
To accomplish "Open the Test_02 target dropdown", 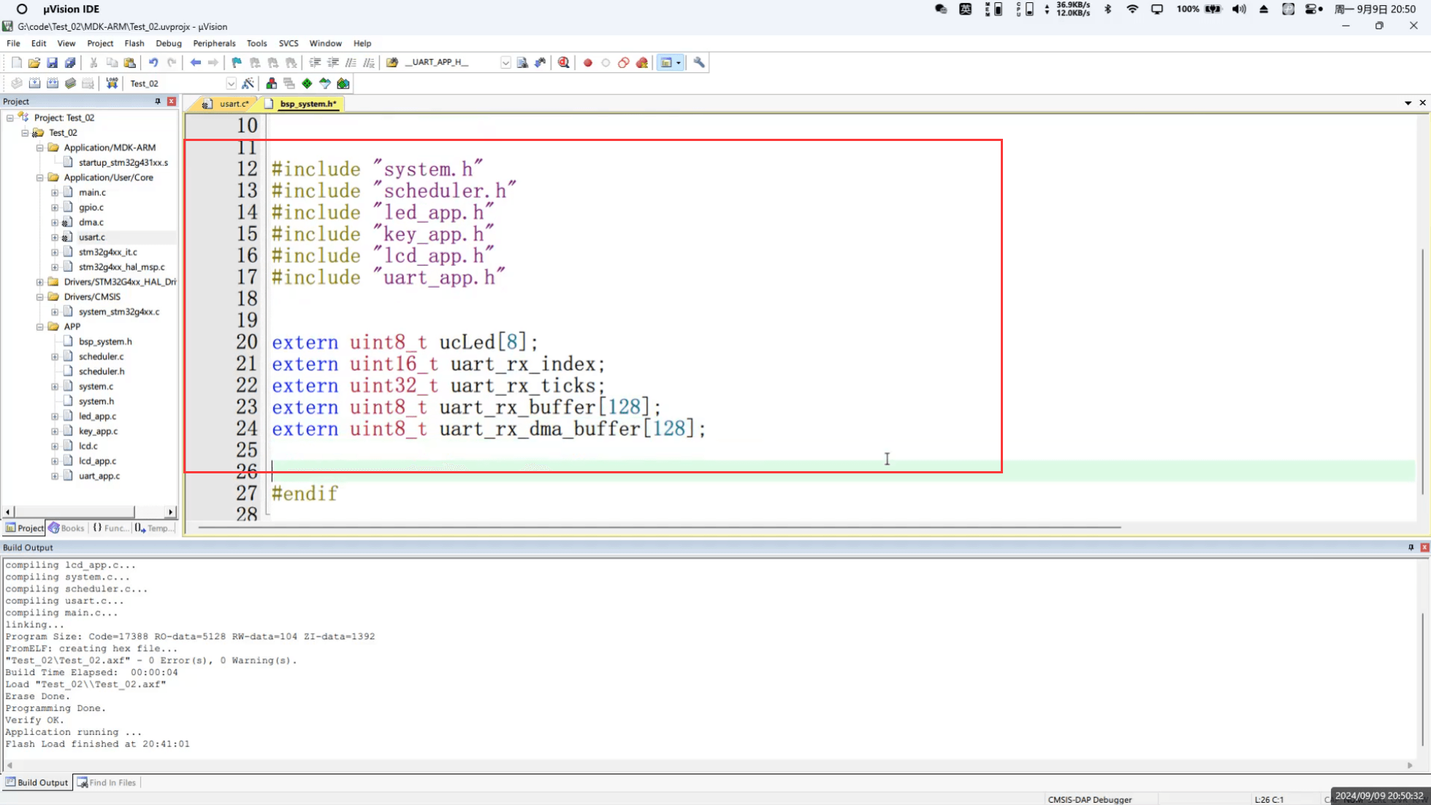I will pyautogui.click(x=231, y=83).
